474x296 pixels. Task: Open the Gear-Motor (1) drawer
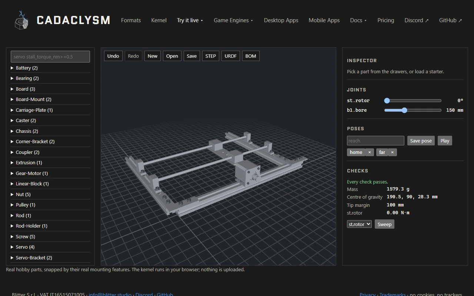[x=50, y=173]
